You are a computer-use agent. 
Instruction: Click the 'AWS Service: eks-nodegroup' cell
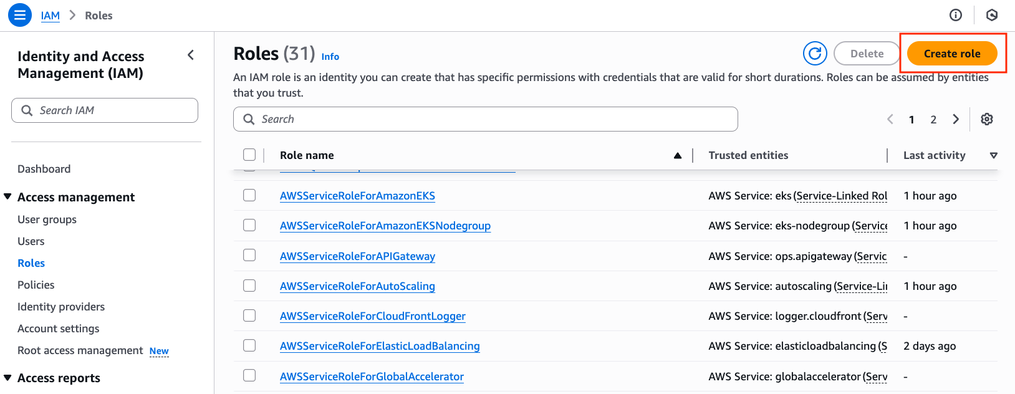pos(798,226)
